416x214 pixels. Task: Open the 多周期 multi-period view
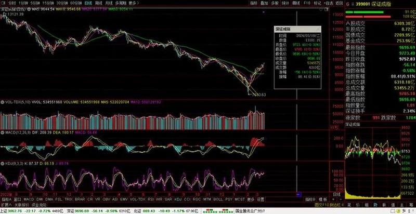point(121,3)
